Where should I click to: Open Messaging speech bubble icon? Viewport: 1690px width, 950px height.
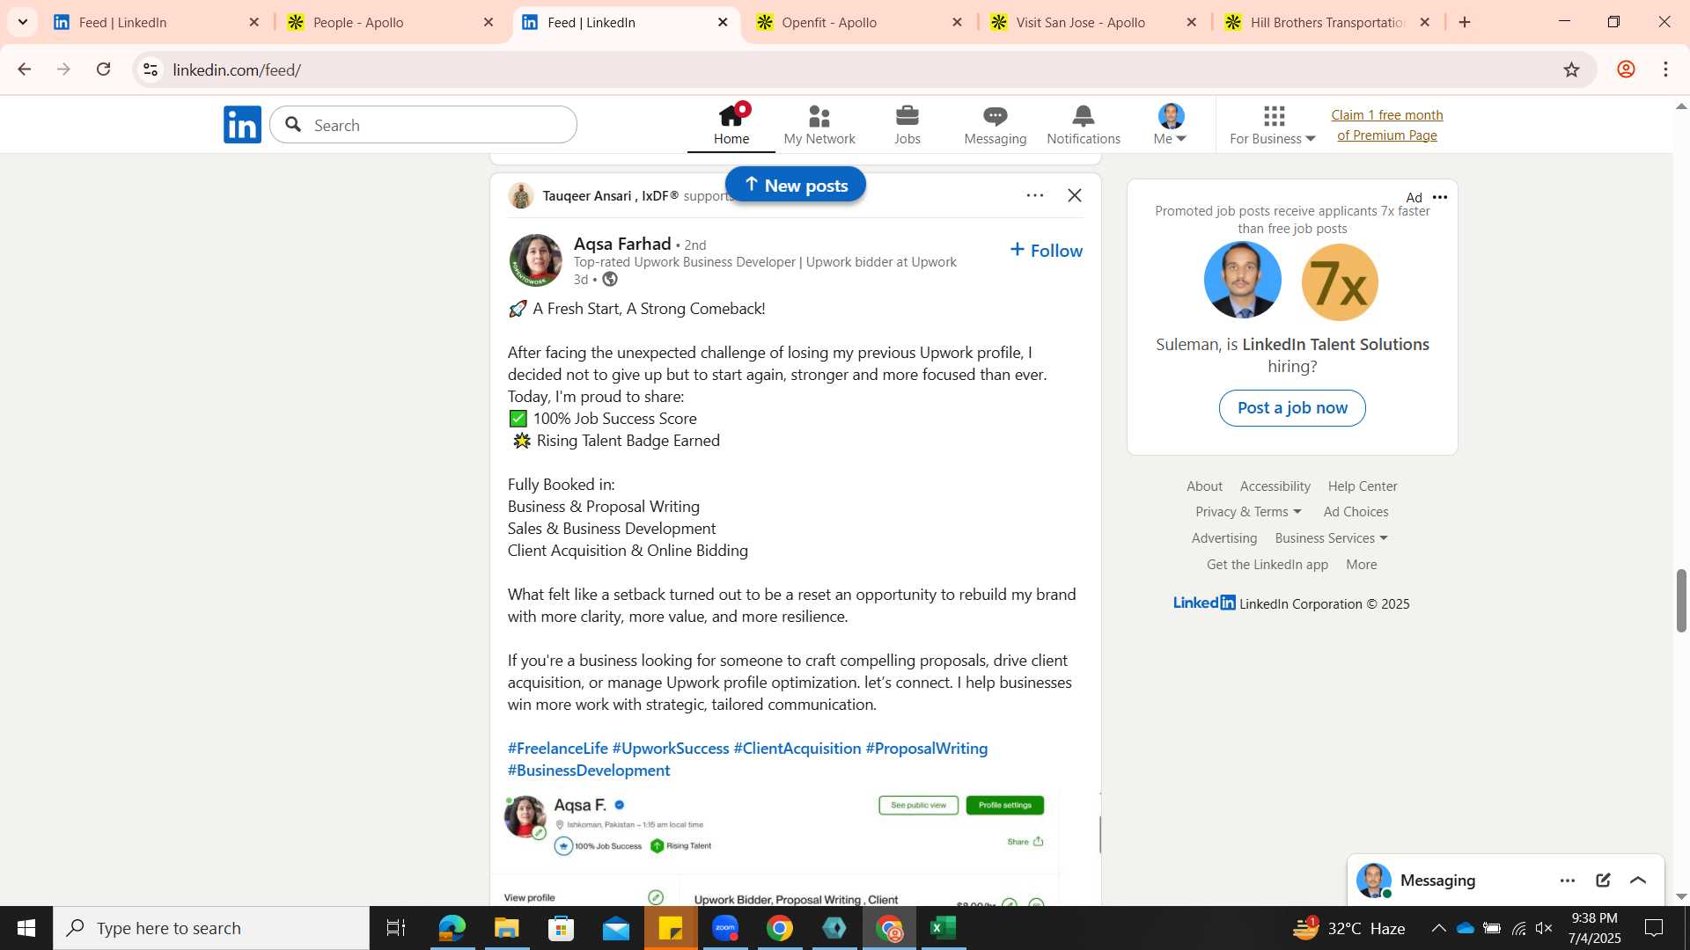[x=995, y=124]
